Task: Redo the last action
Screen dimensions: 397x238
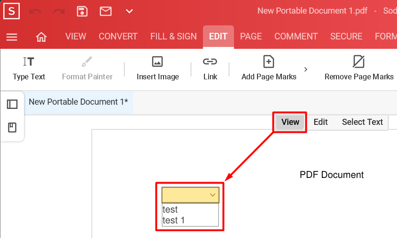Action: pyautogui.click(x=58, y=11)
